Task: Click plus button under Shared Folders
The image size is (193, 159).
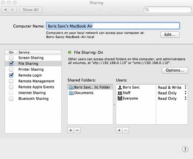Action: 71,130
